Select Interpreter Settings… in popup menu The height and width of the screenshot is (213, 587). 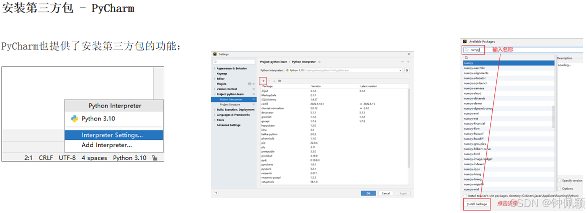114,135
